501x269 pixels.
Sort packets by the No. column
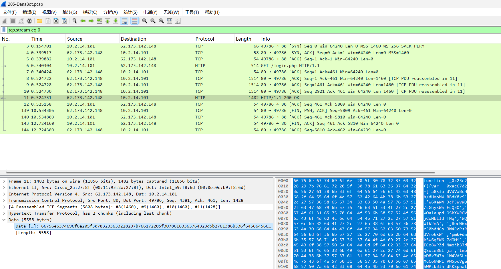(x=15, y=39)
